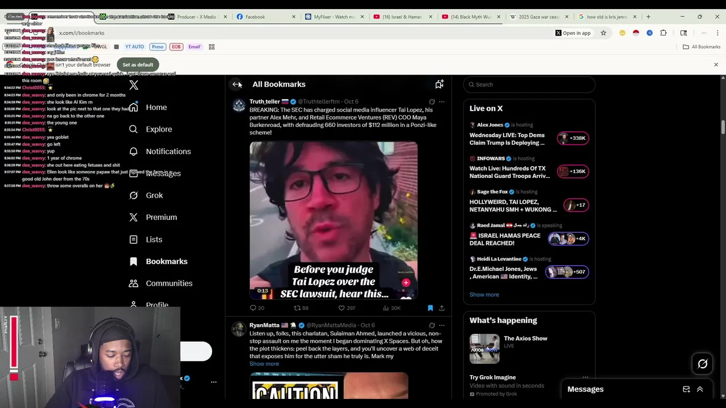Set browser as default
Screen dimensions: 726x408
(138, 65)
